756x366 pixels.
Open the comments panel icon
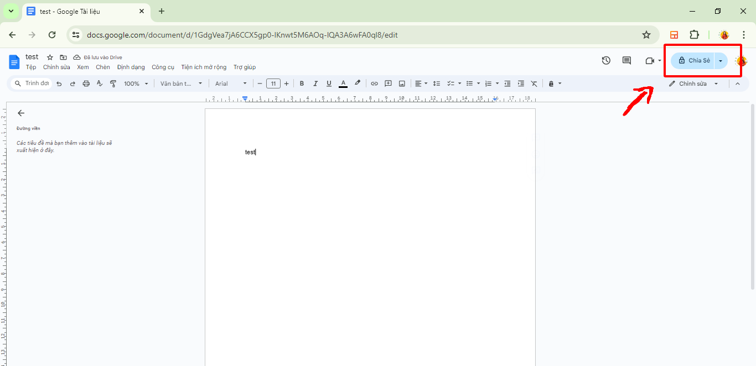coord(626,60)
